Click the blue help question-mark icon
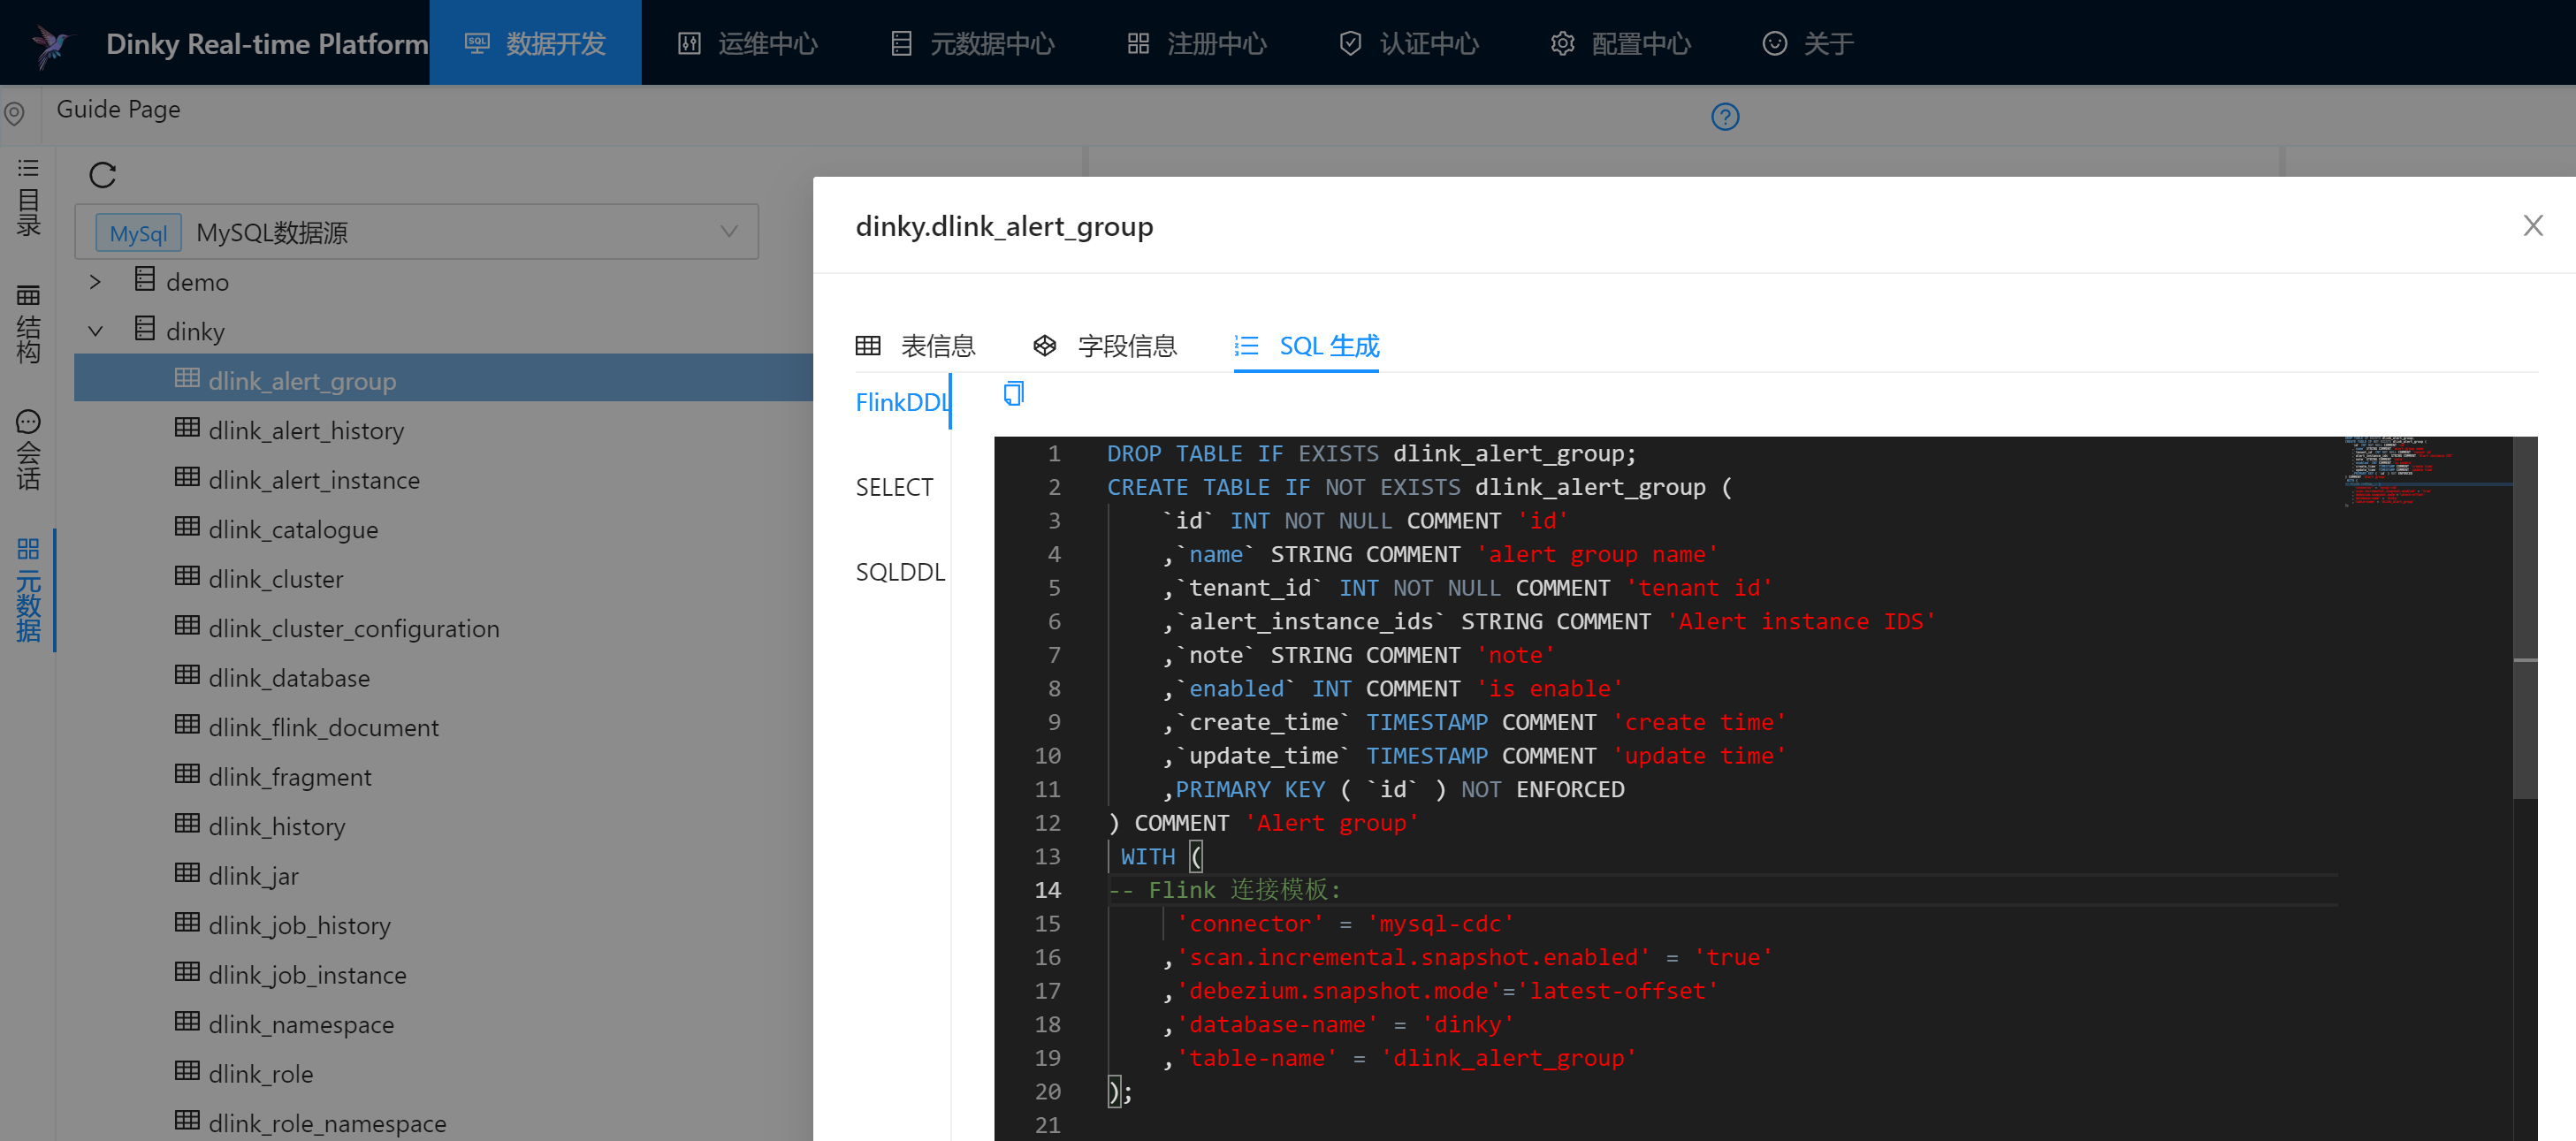Screen dimensions: 2576x1141 point(1724,117)
